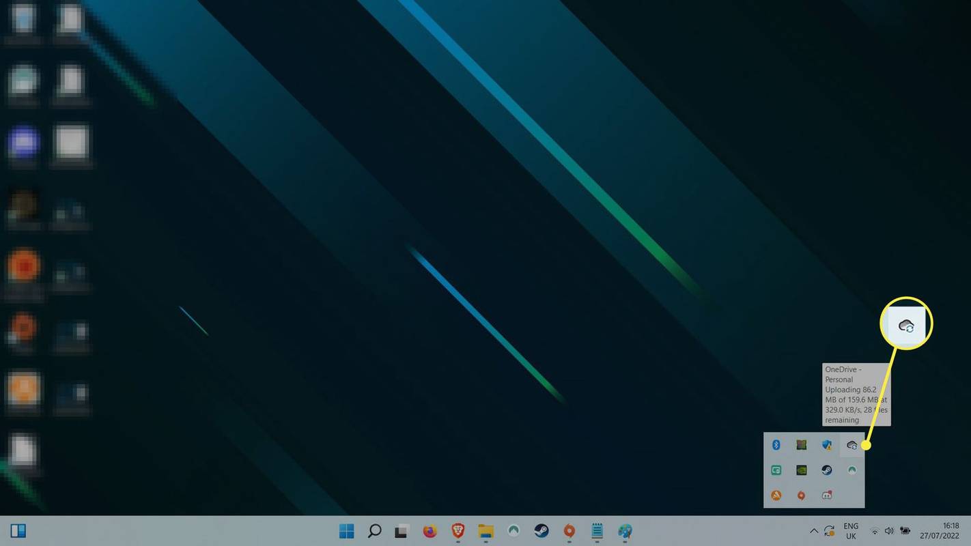Click Origin icon in tray overflow
This screenshot has height=546, width=971.
click(x=802, y=495)
